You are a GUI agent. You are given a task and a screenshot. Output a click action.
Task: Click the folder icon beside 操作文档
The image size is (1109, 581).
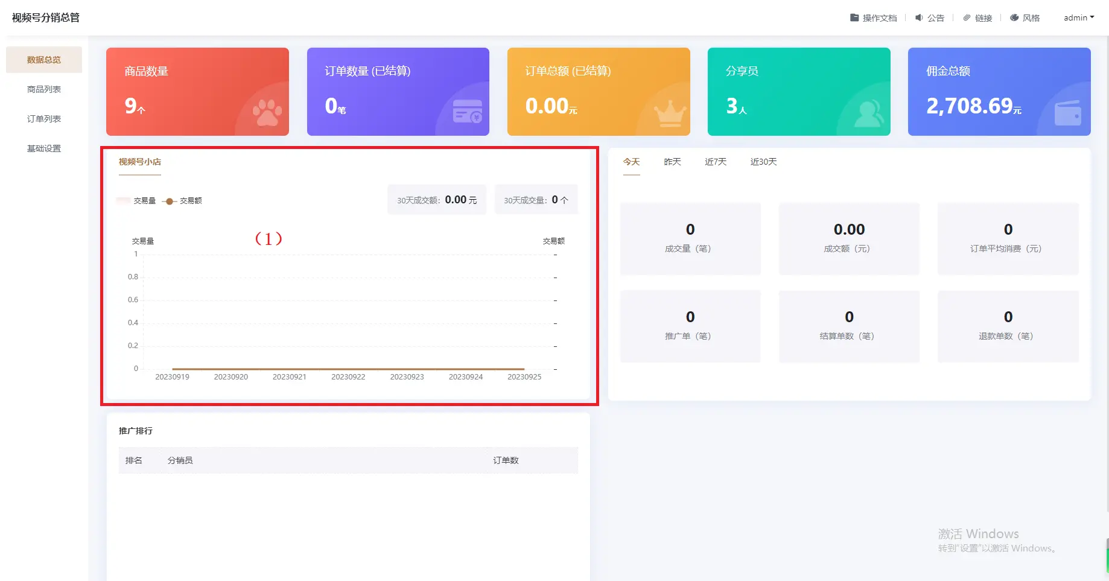point(854,17)
